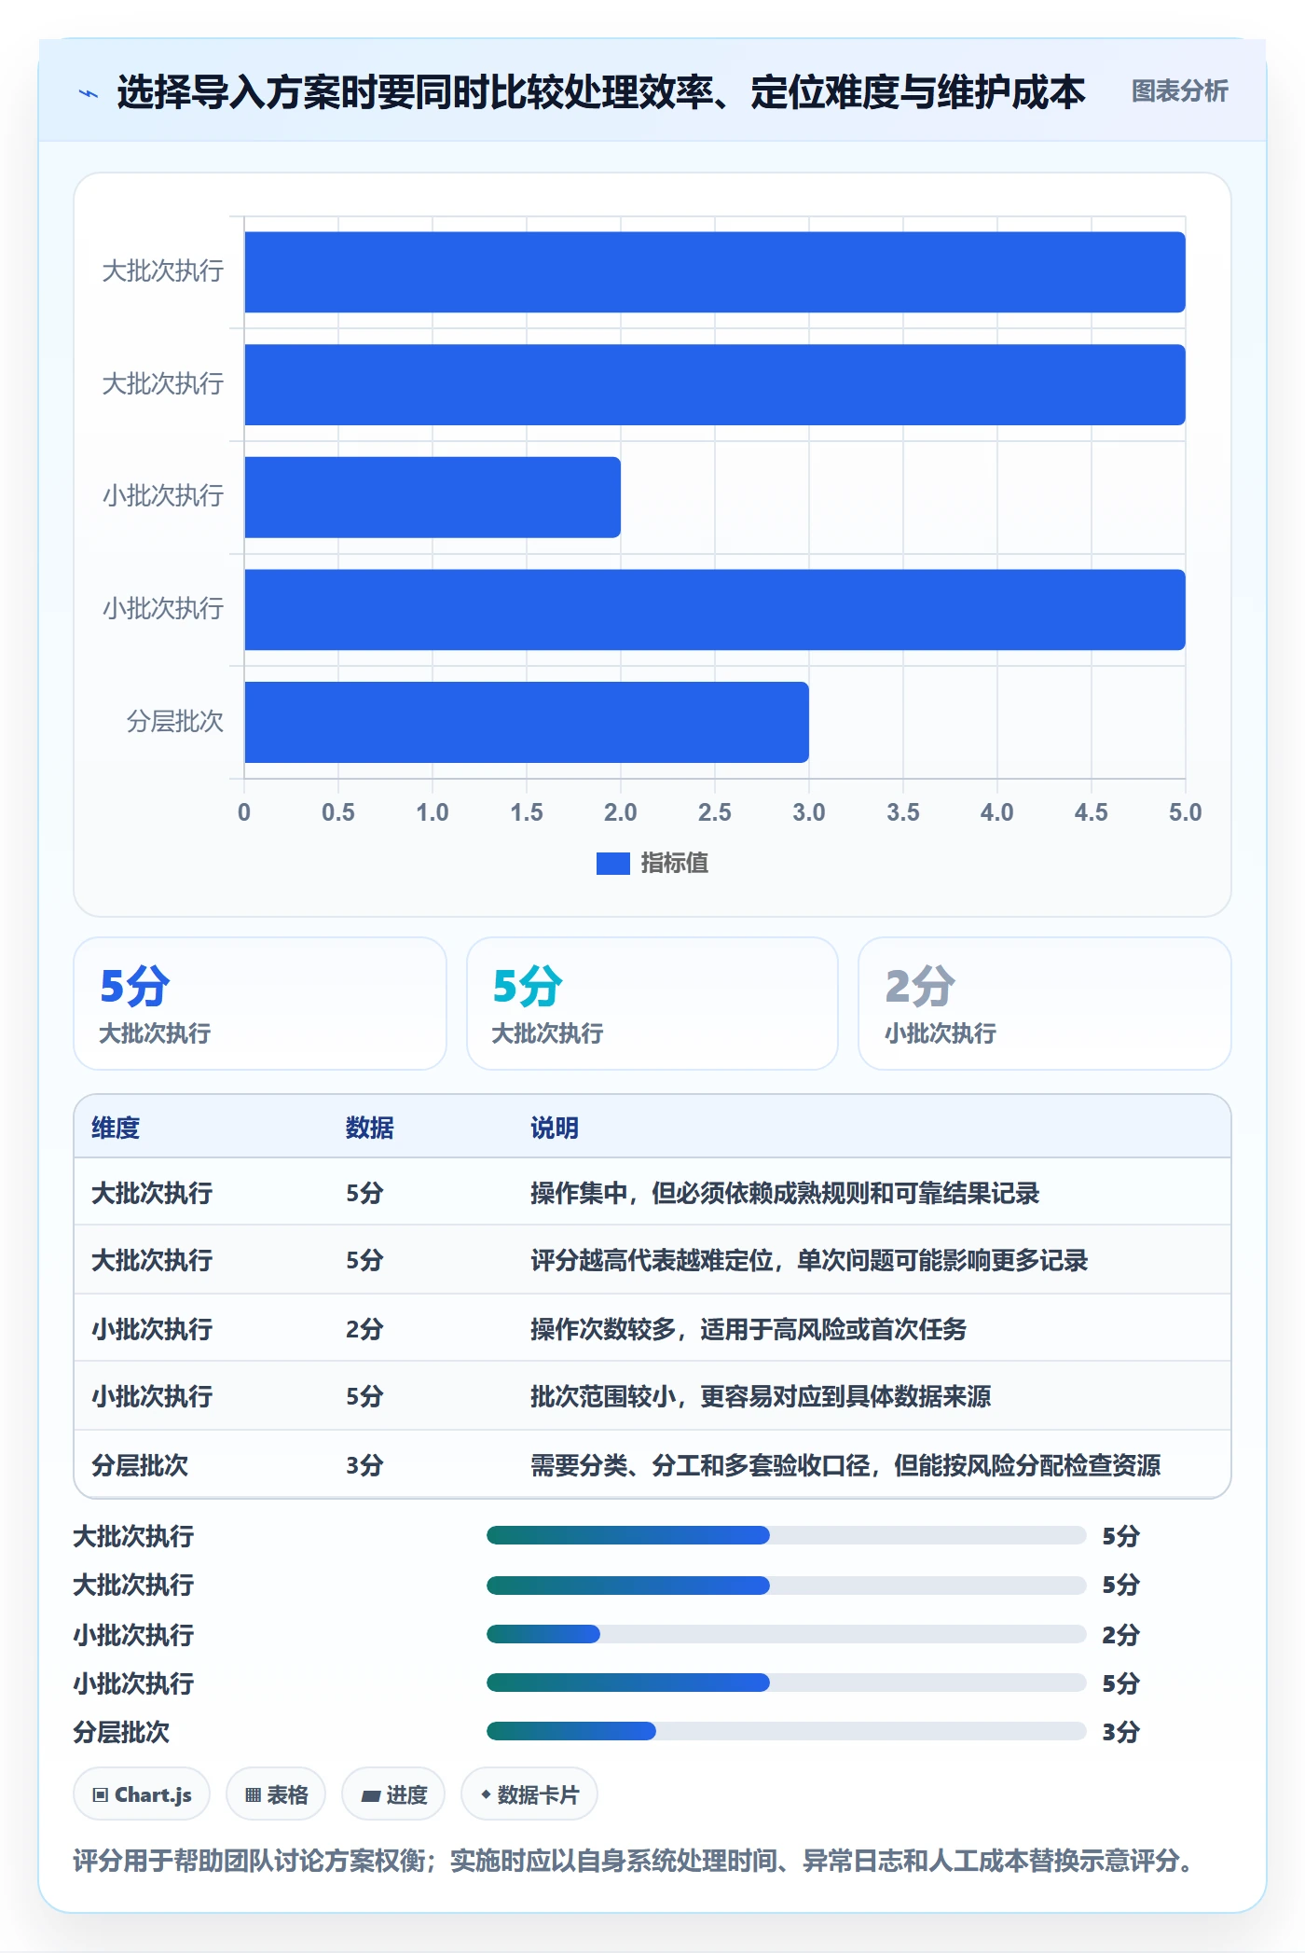The height and width of the screenshot is (1953, 1305).
Task: Click the blue legend swatch for 指标值
Action: pos(612,864)
